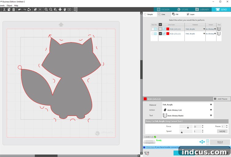Screen dimensions: 231x157
Task: Select test tool holder 1 beside TEST button
Action: point(207,141)
